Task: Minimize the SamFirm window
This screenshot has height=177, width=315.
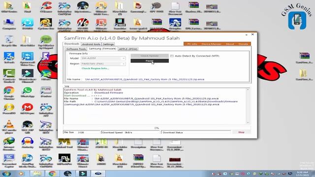Action: [246, 34]
